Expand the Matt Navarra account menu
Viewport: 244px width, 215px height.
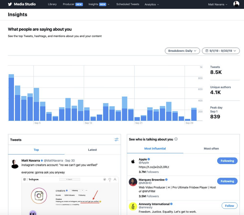[x=218, y=5]
